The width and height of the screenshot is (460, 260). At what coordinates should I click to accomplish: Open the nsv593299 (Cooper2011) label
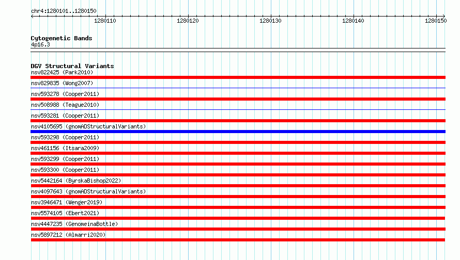65,159
